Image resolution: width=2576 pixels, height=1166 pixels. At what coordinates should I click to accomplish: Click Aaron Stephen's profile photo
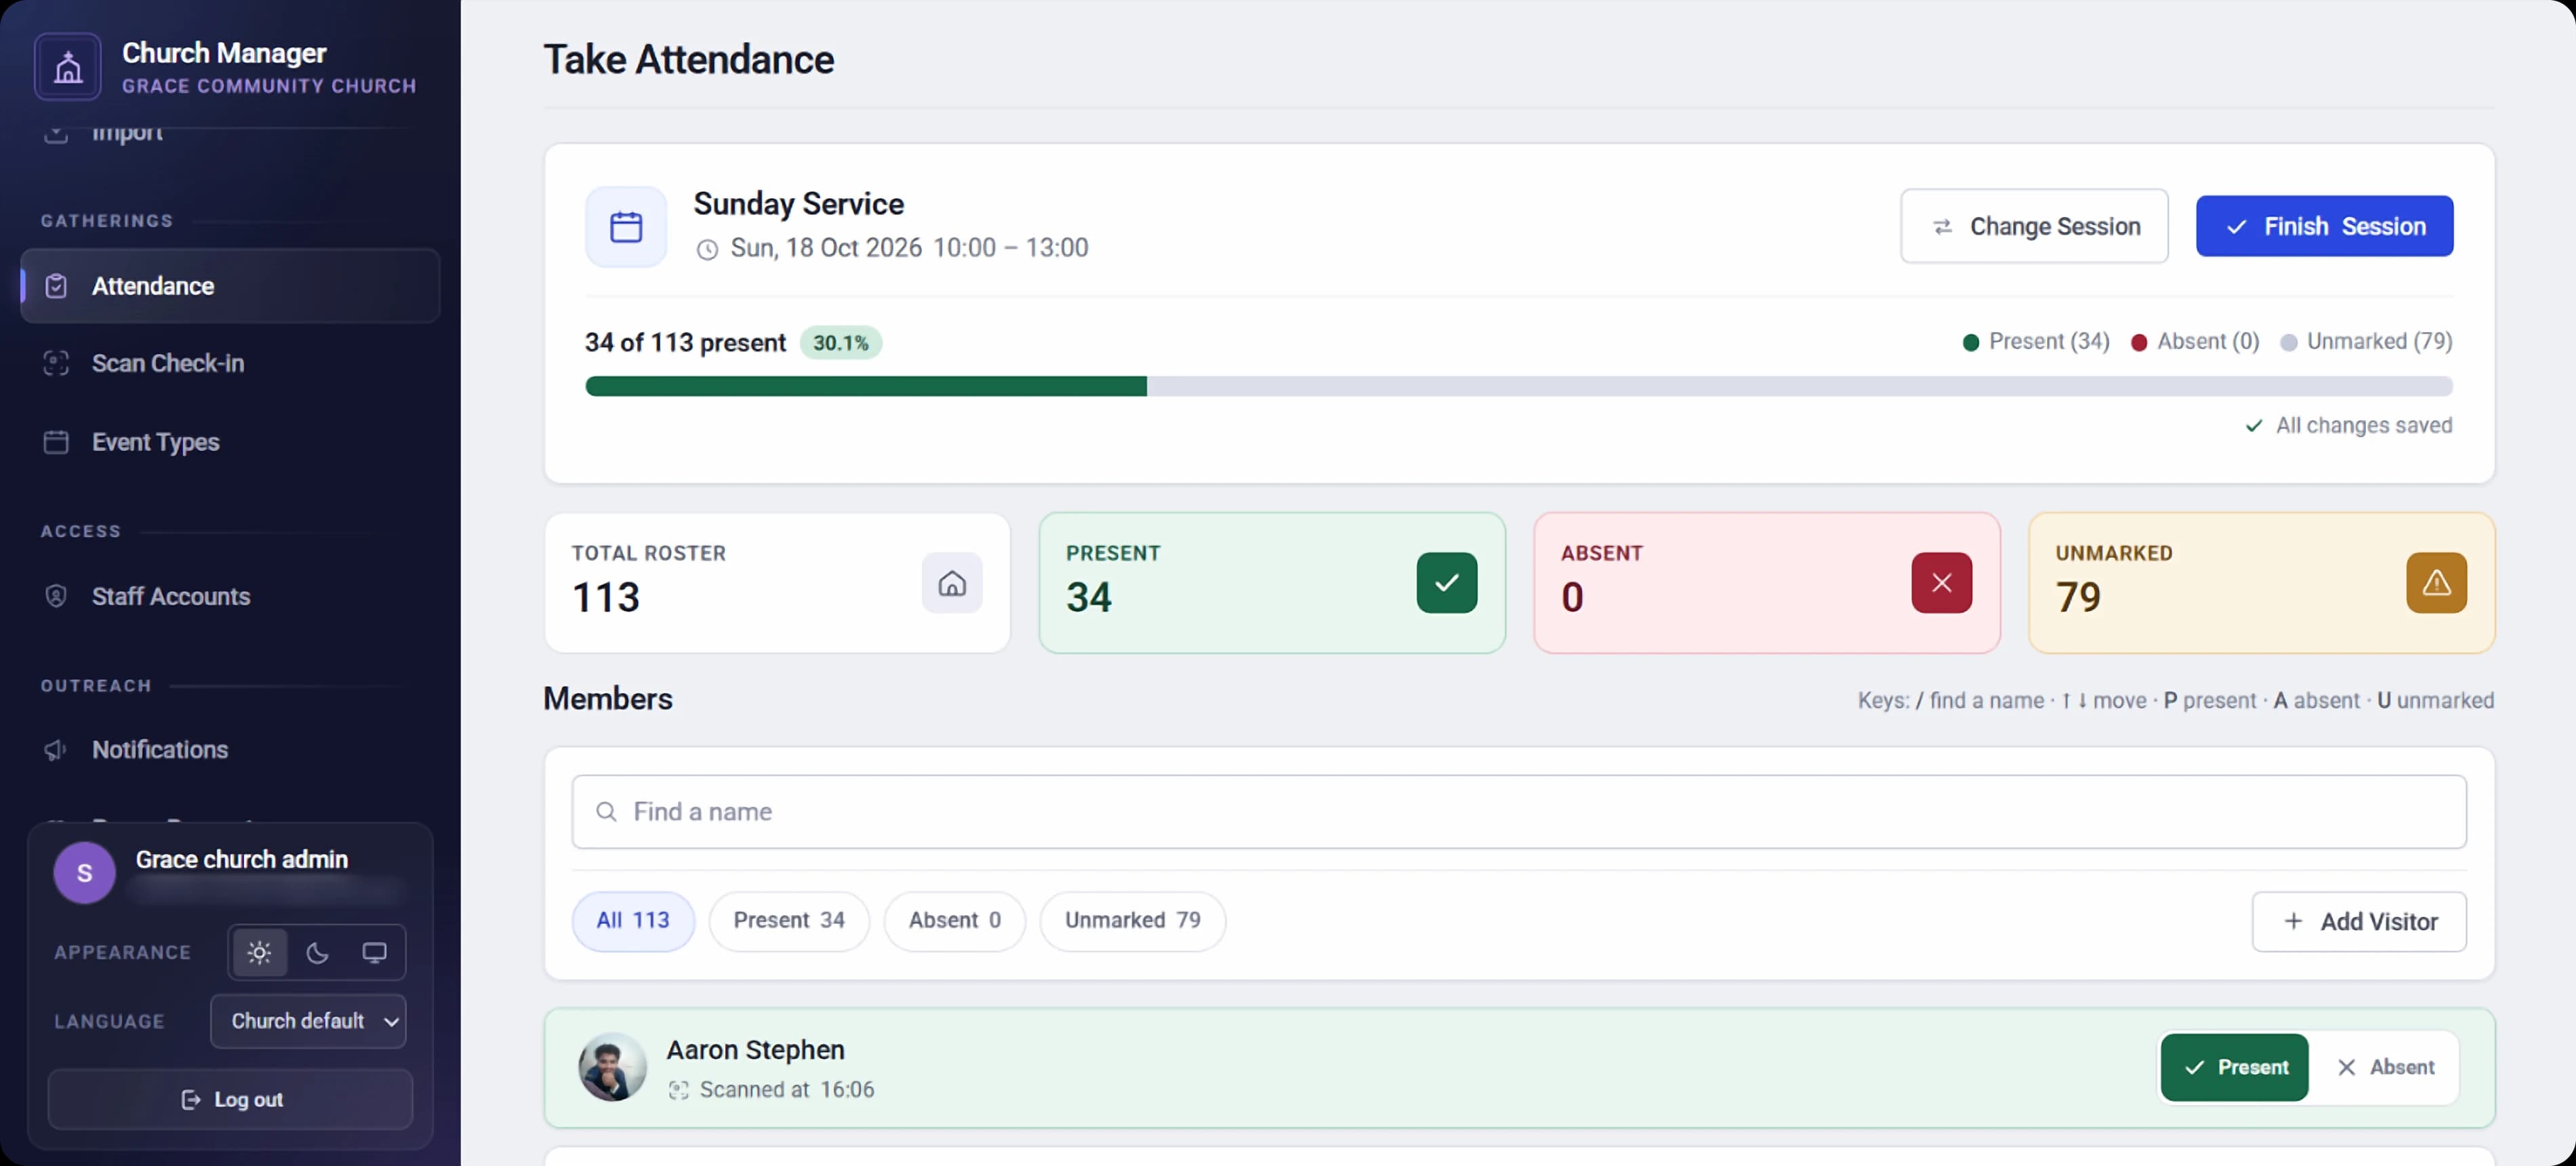pyautogui.click(x=612, y=1068)
